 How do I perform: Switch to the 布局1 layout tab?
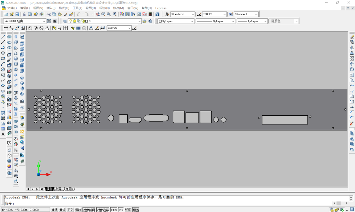59,189
